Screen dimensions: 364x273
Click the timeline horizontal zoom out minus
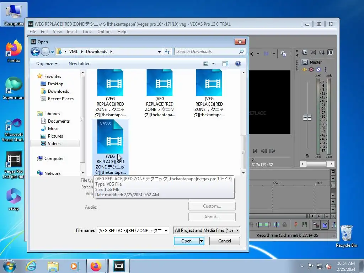(327, 216)
